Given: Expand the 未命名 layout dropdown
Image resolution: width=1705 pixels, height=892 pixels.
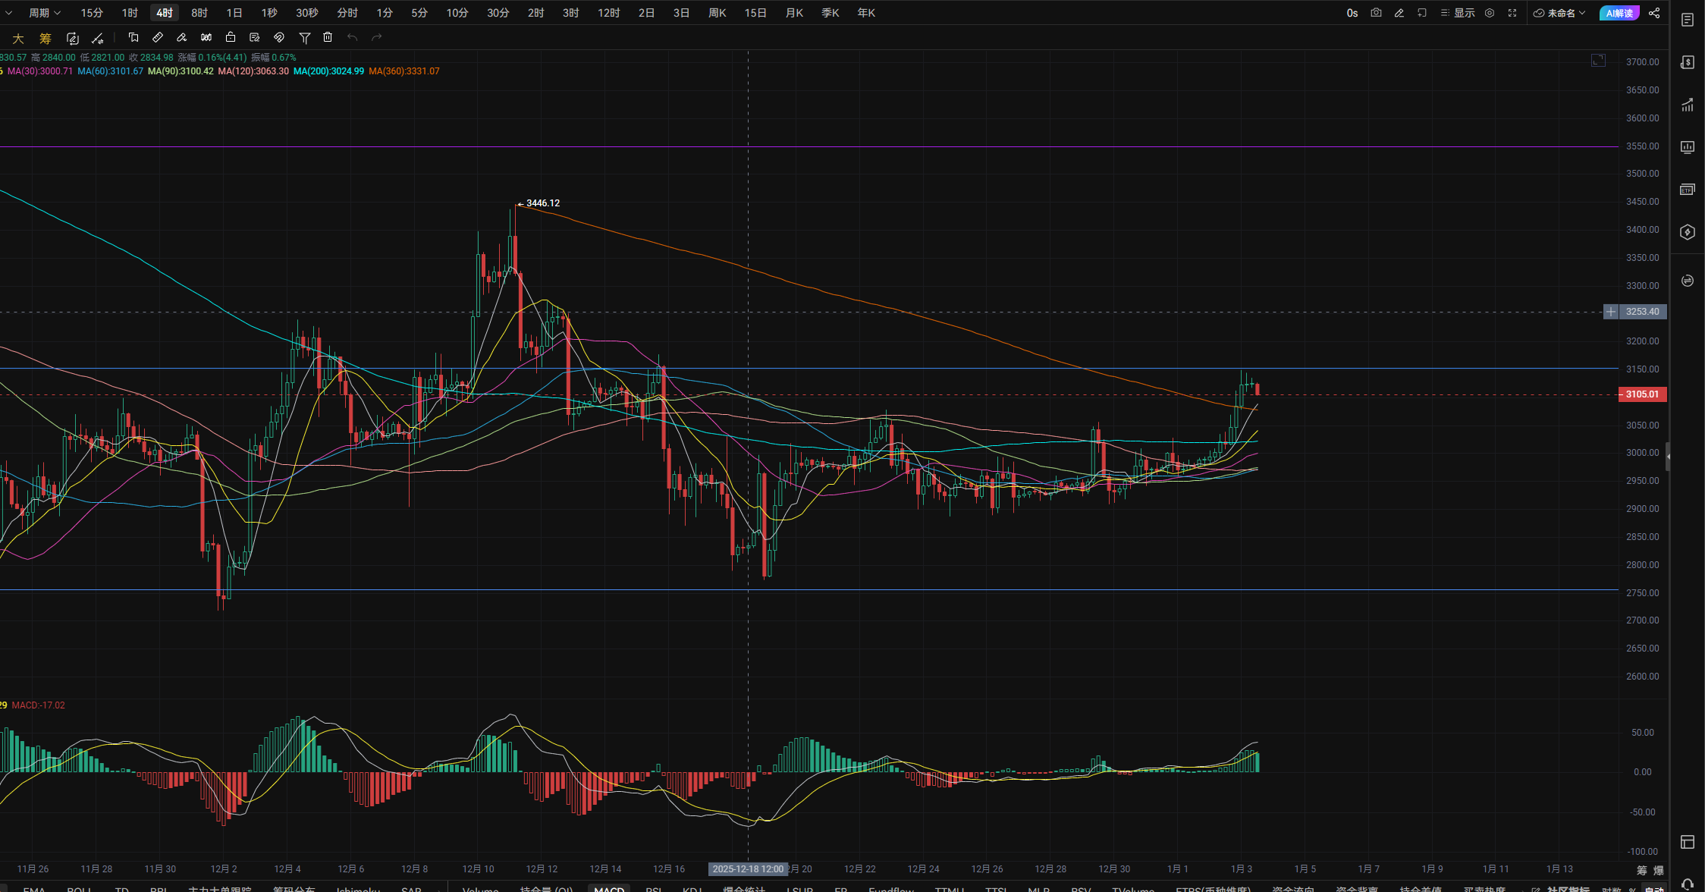Looking at the screenshot, I should click(x=1560, y=13).
